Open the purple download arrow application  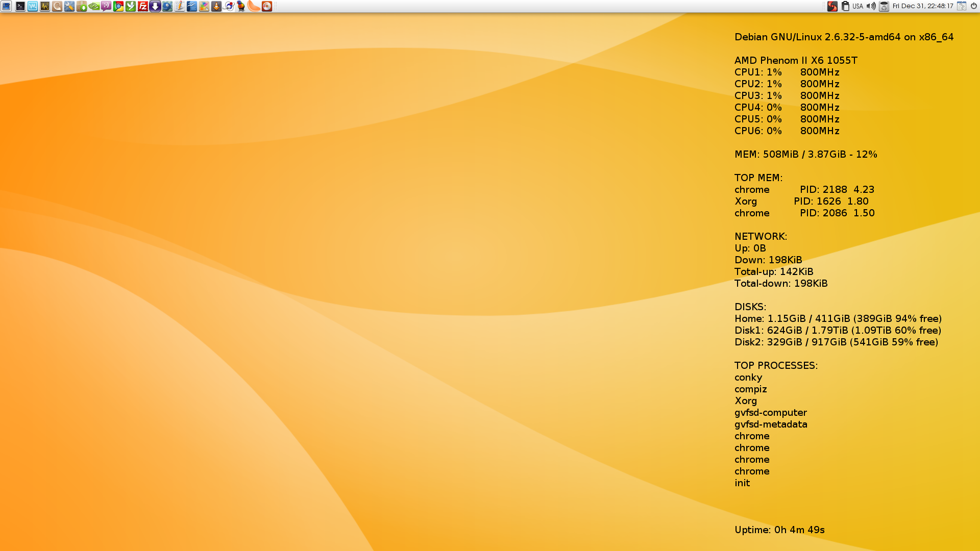[x=155, y=6]
